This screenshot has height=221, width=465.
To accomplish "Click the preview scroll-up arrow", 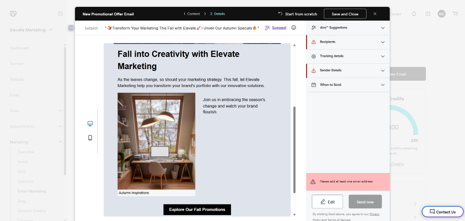I will tap(294, 45).
